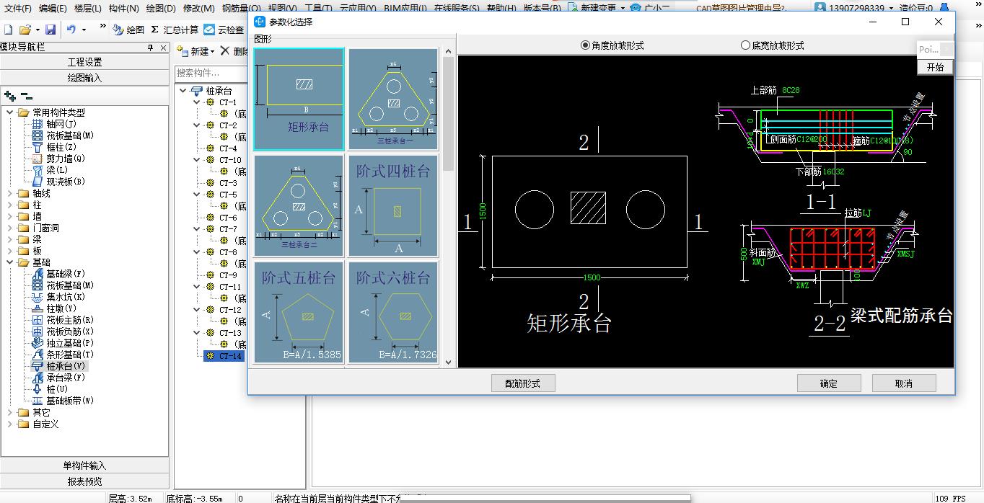Image resolution: width=984 pixels, height=503 pixels.
Task: Cancel dialog with 取消 button
Action: pos(904,383)
